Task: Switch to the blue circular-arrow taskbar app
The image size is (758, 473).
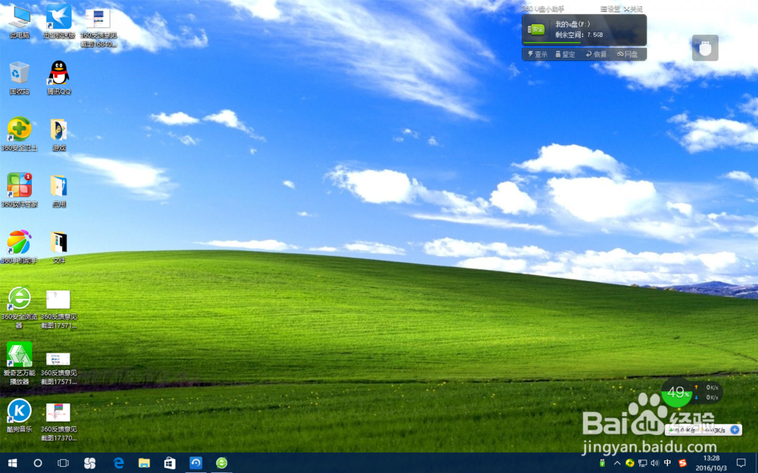Action: point(196,463)
